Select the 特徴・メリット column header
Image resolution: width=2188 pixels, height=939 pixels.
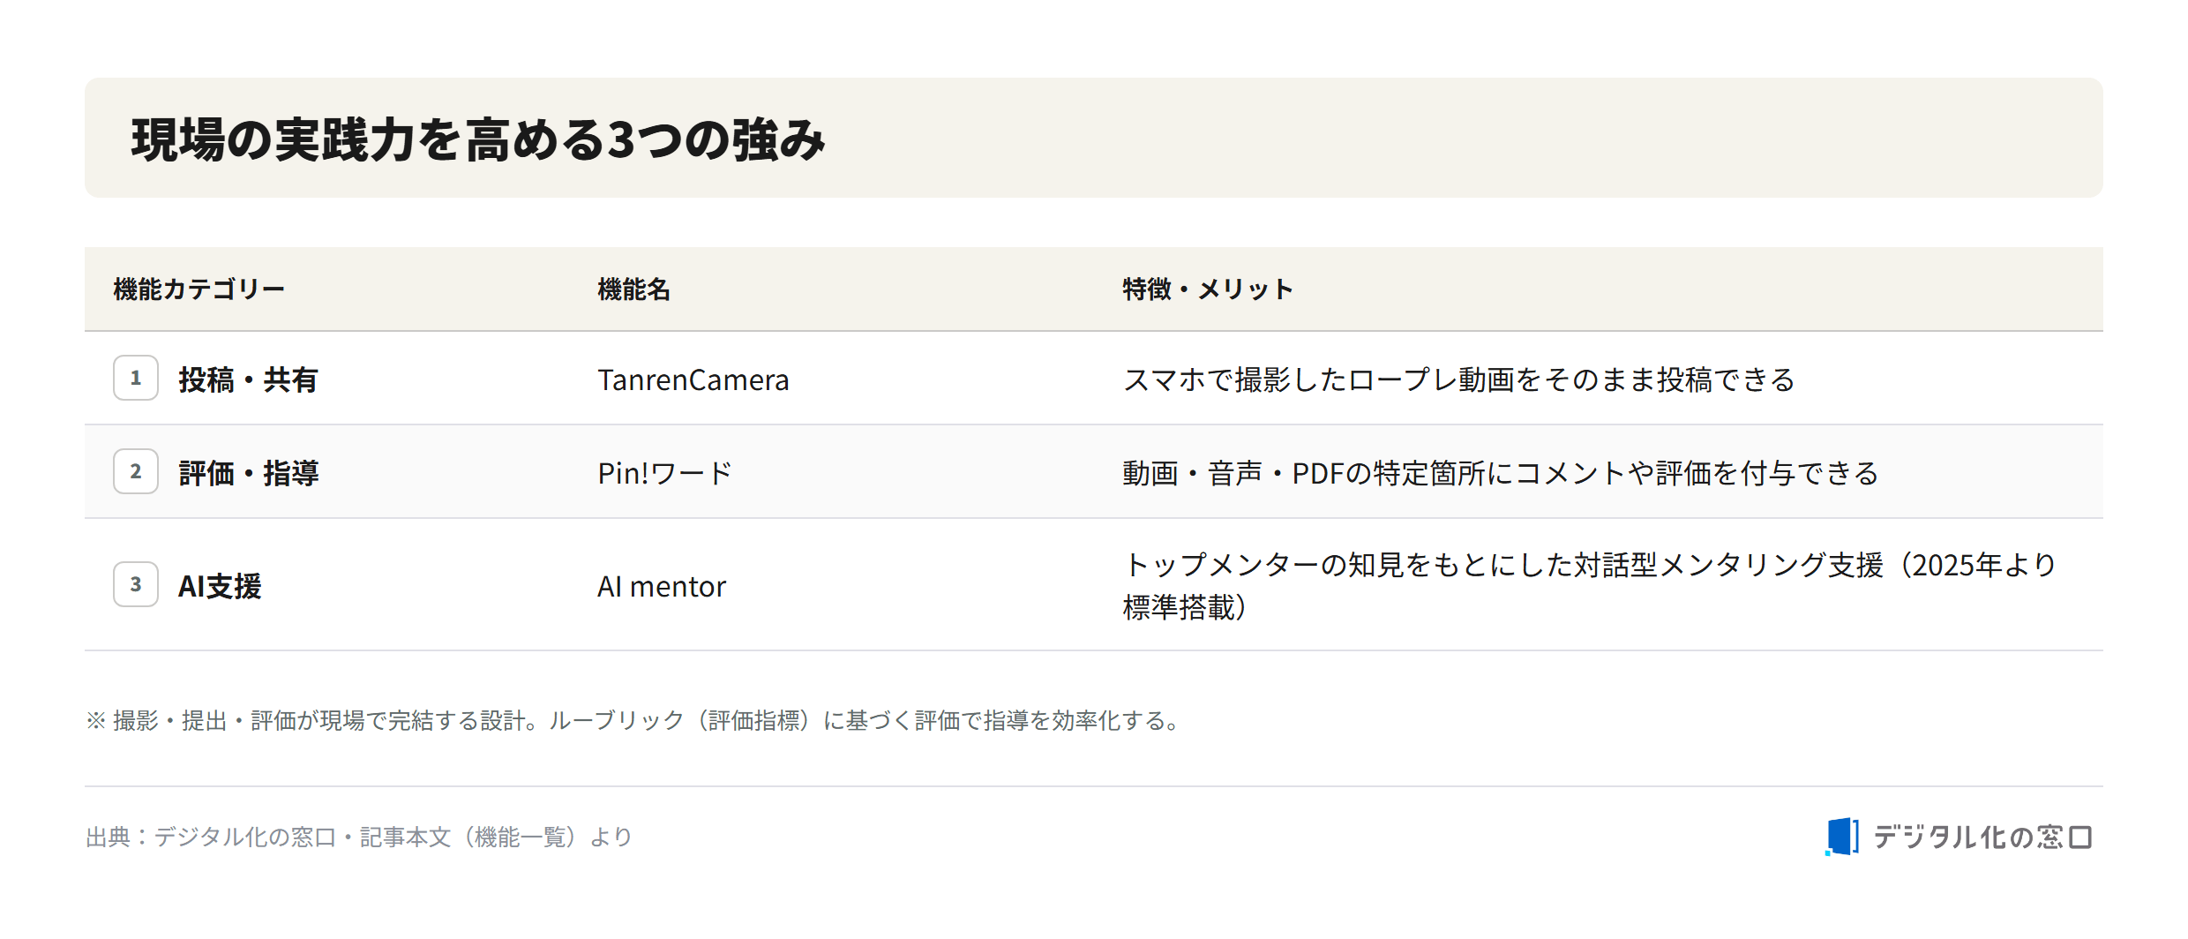point(1208,289)
